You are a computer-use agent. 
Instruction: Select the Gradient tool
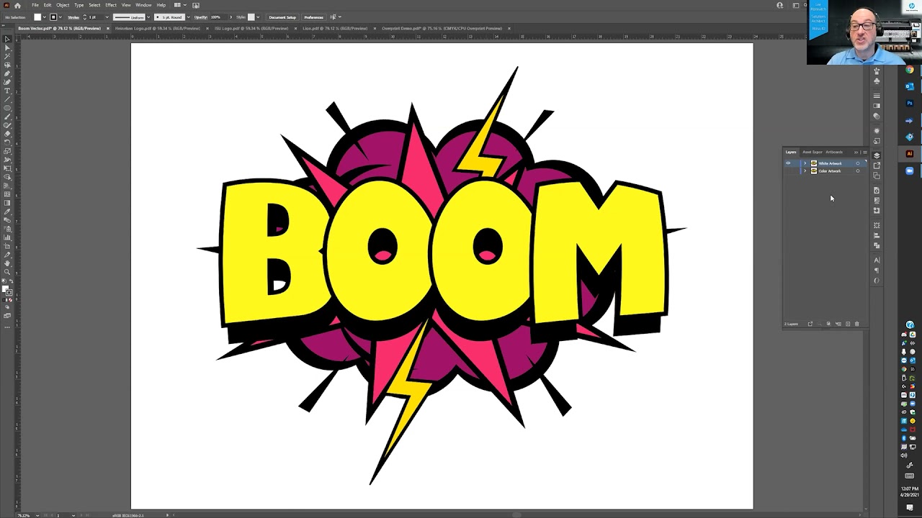7,204
